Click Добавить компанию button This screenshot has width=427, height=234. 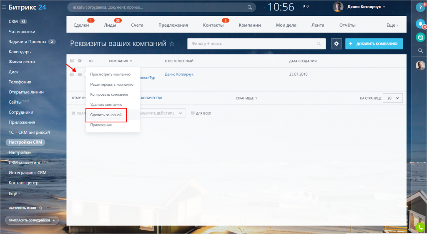coord(374,43)
